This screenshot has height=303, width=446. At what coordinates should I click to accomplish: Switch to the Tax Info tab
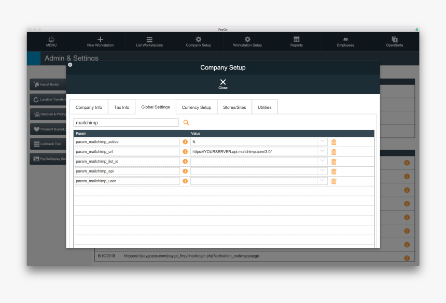[x=122, y=107]
